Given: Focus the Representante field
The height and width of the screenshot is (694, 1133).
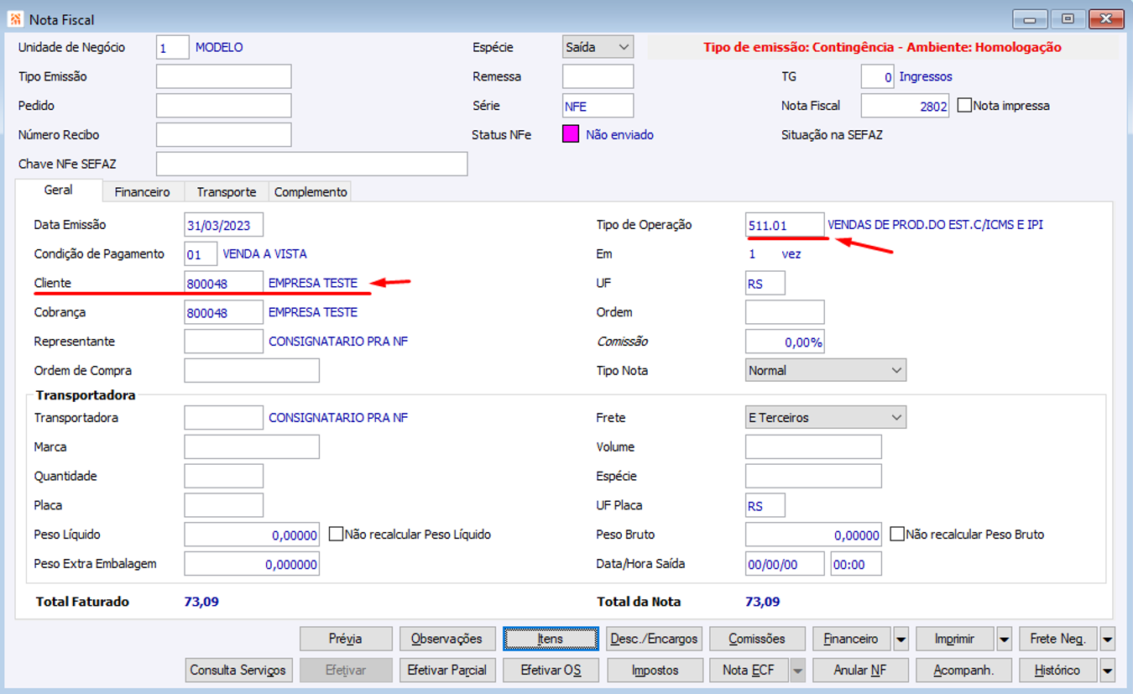Looking at the screenshot, I should [x=223, y=342].
